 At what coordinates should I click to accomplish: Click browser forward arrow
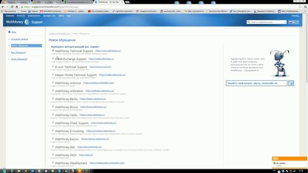click(x=7, y=7)
